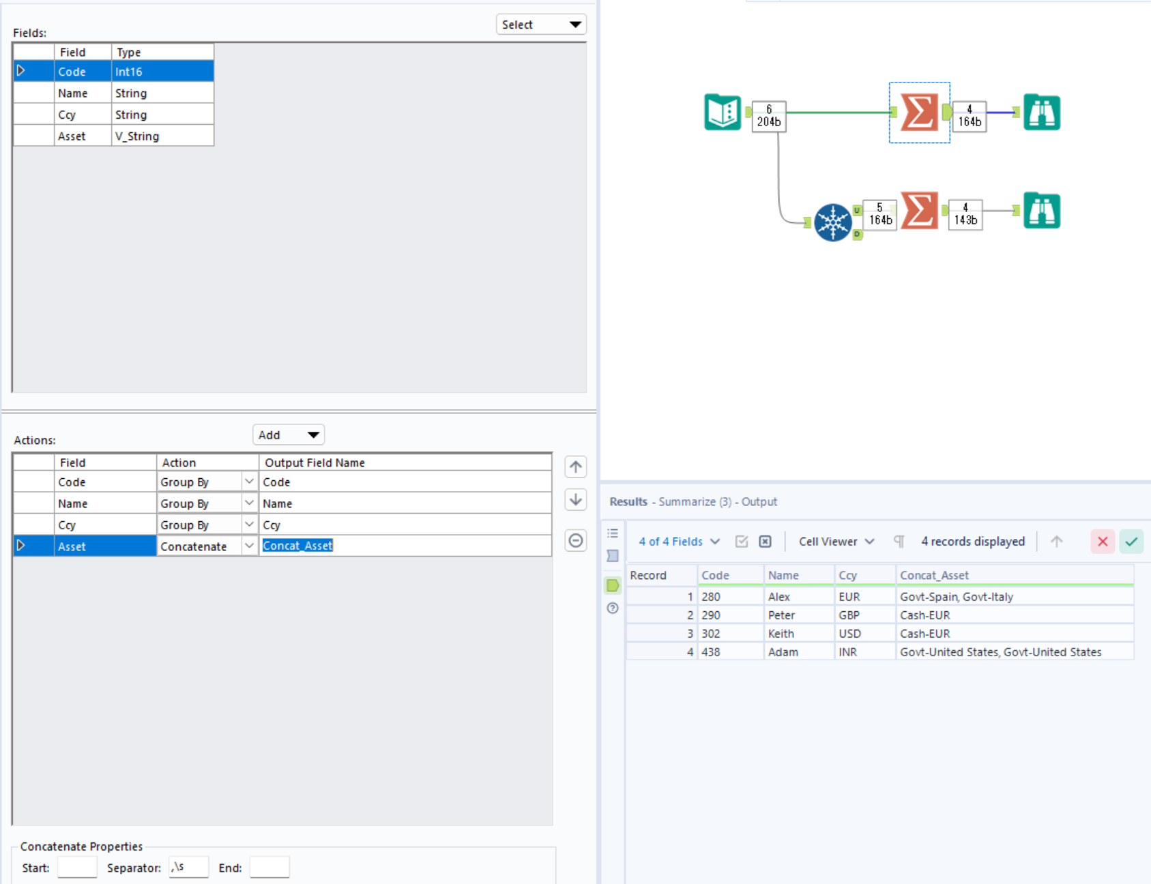
Task: Click the select-all fields checkbox icon
Action: click(742, 541)
